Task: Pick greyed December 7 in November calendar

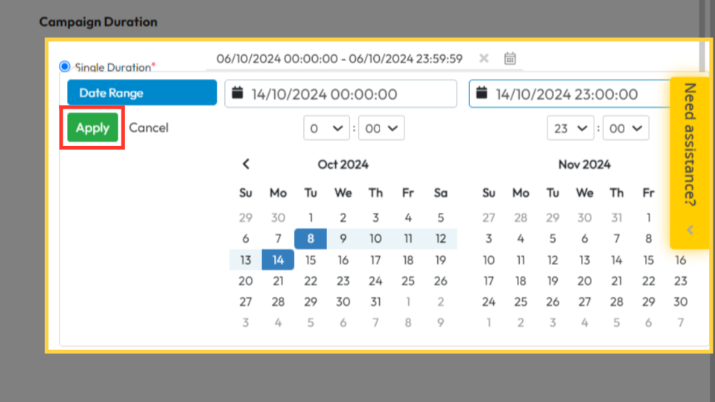Action: [x=680, y=322]
